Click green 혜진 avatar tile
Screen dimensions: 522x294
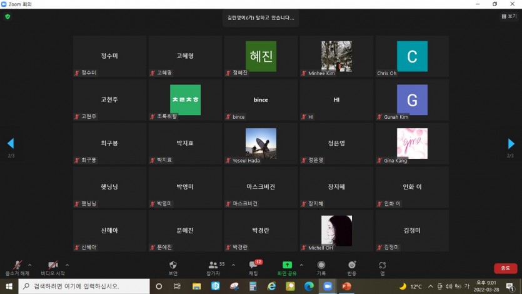click(x=261, y=56)
